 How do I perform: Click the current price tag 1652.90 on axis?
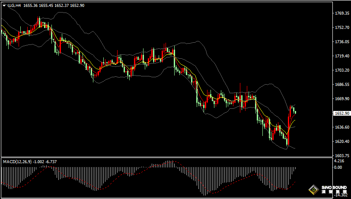[341, 114]
